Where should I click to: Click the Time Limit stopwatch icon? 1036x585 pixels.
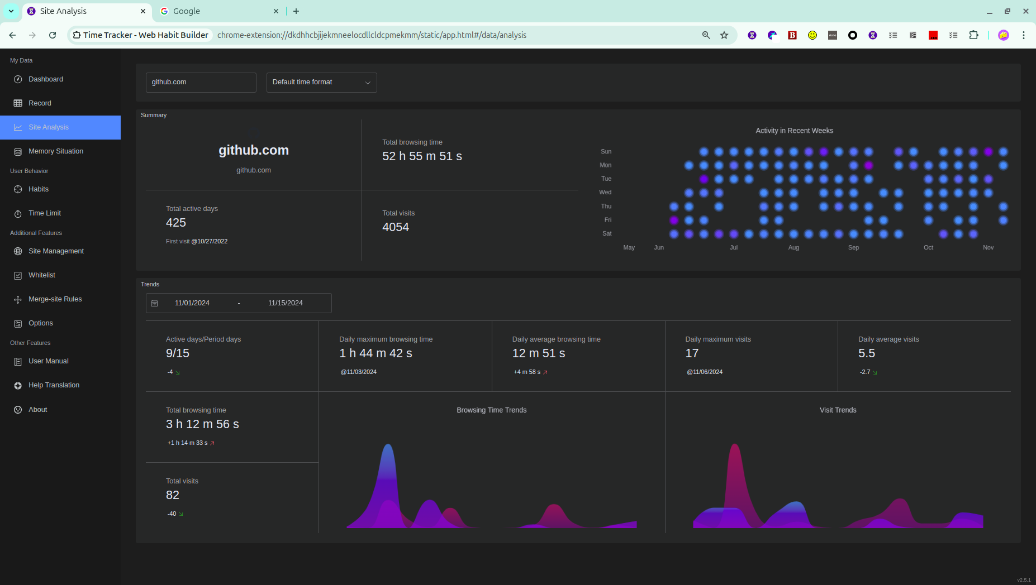18,213
